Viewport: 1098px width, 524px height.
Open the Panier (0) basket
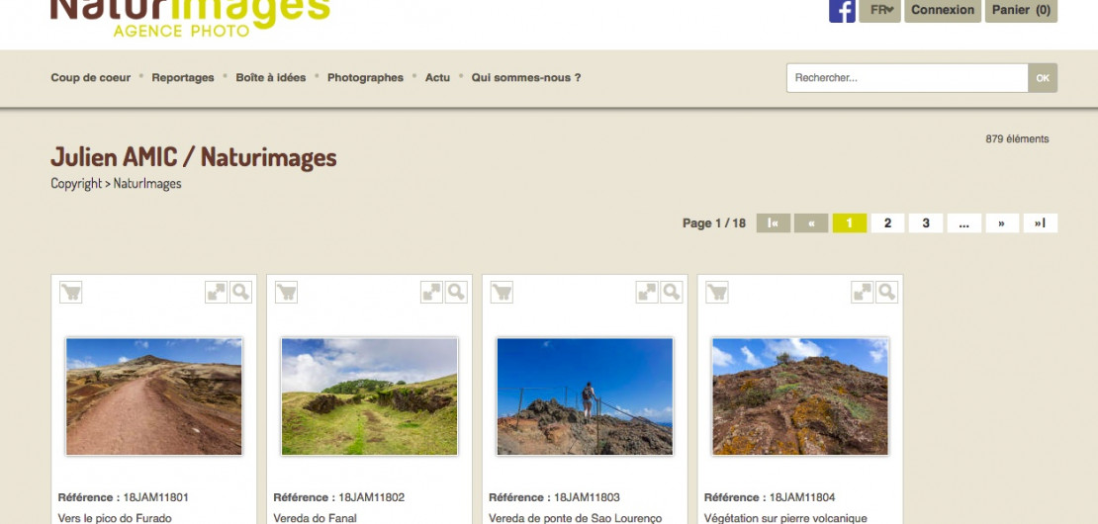(1021, 10)
